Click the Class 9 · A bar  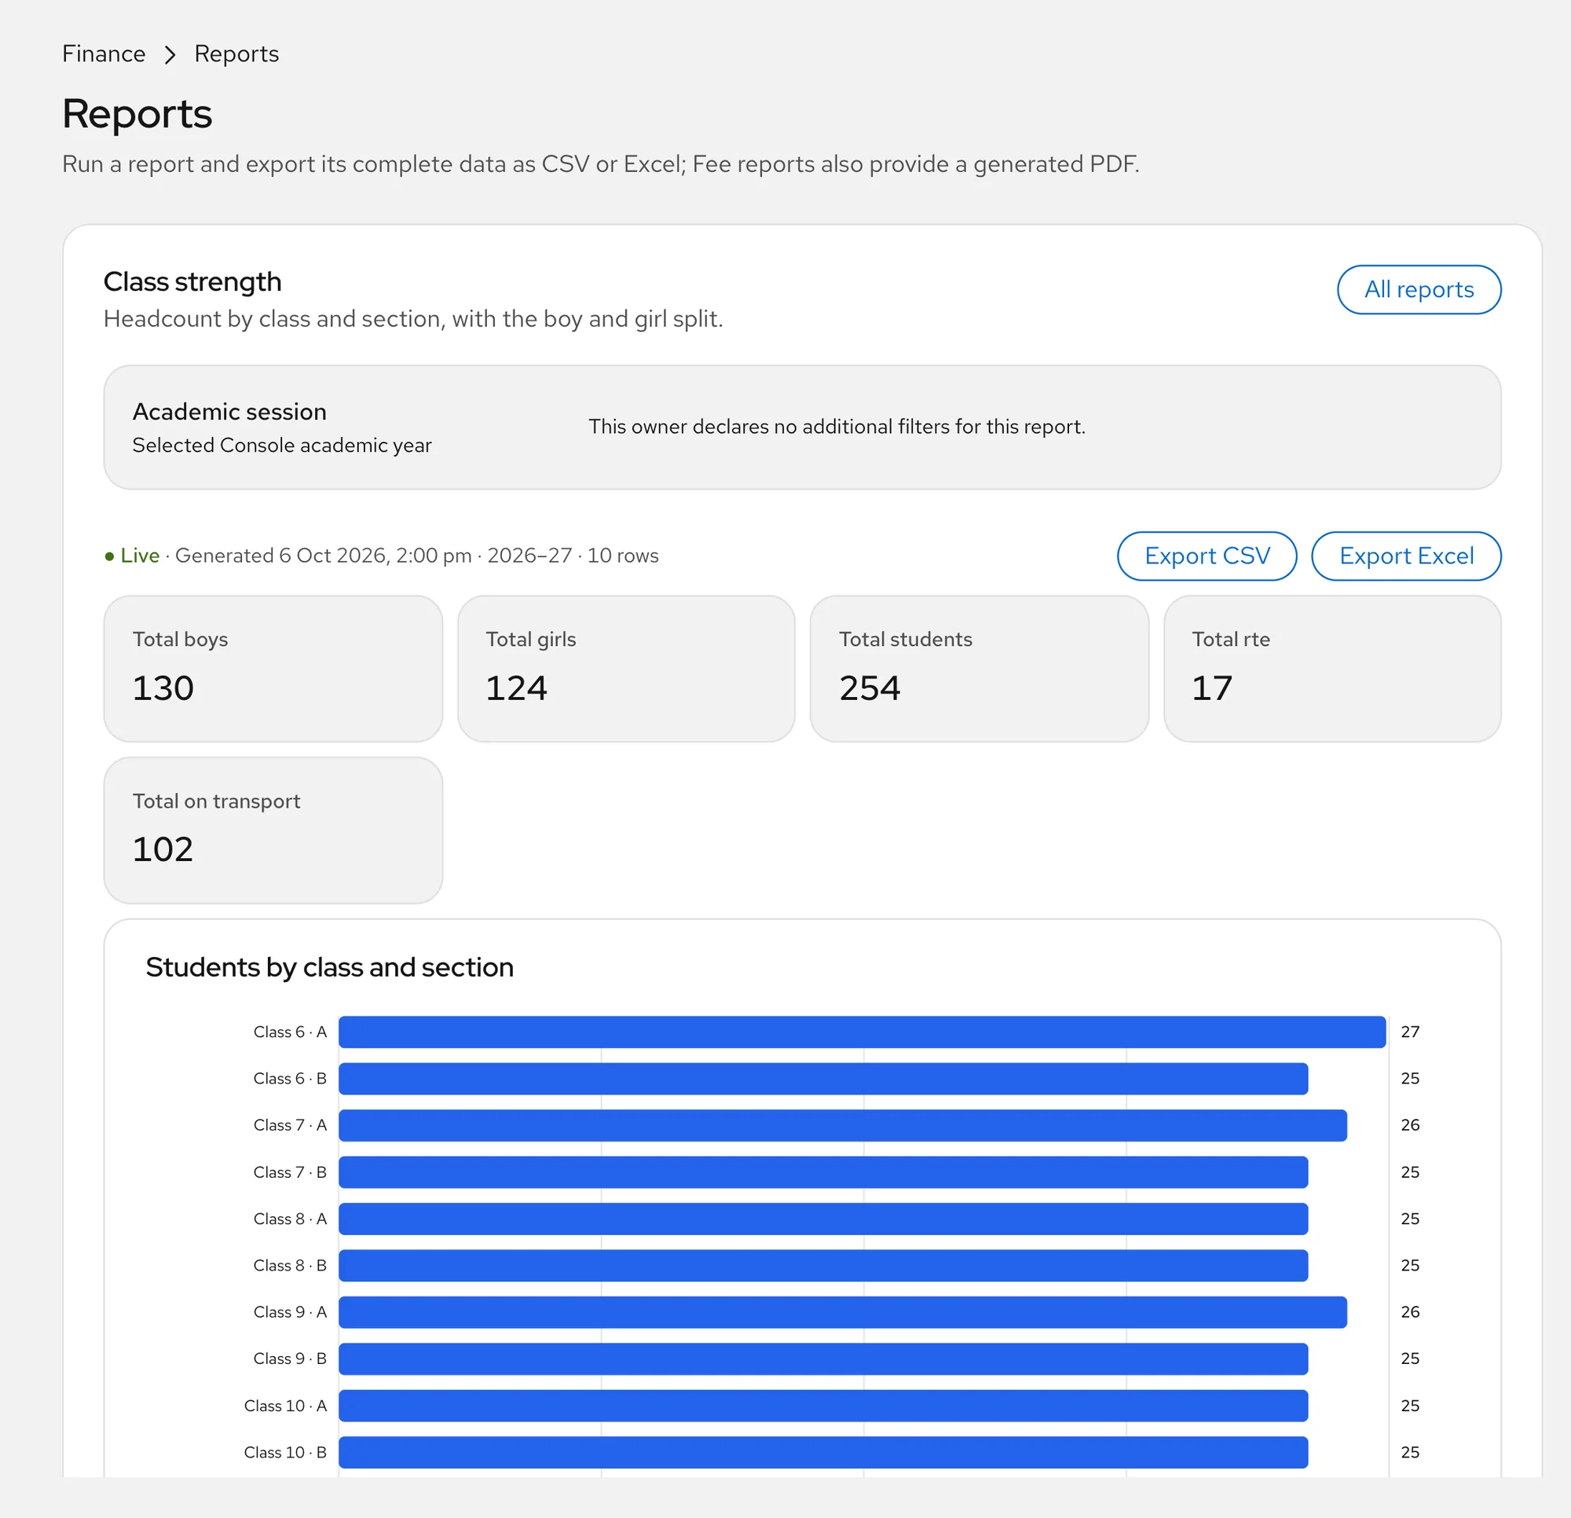click(x=843, y=1312)
